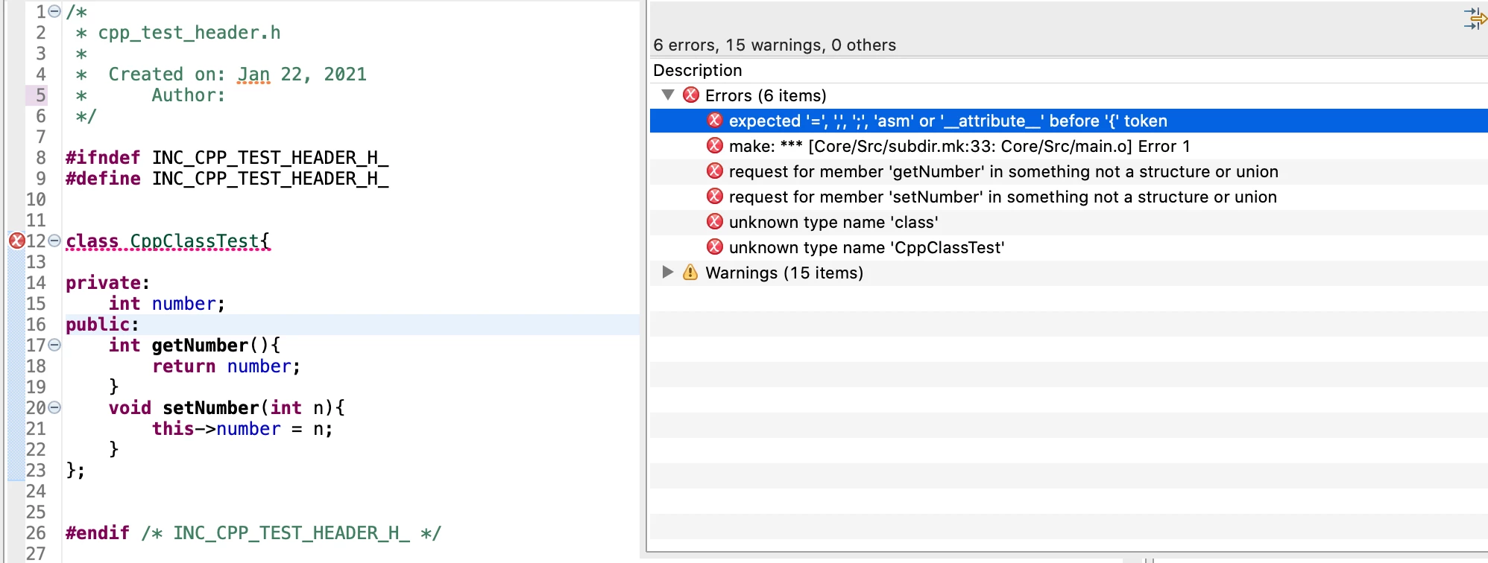Viewport: 1488px width, 563px height.
Task: Select the 'setNumber' request for member error
Action: [1069, 197]
